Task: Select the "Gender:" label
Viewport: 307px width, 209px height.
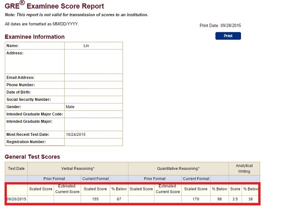Action: coord(14,107)
